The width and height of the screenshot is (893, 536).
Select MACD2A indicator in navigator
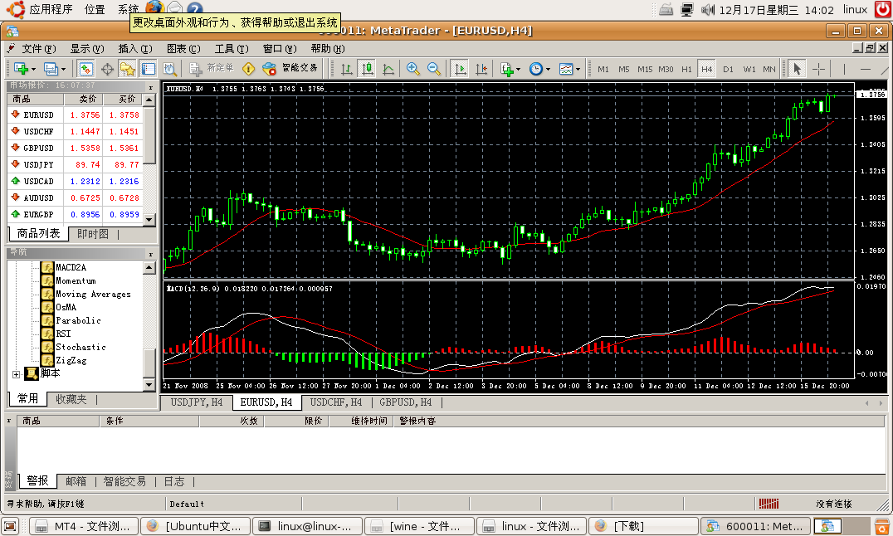(x=71, y=267)
